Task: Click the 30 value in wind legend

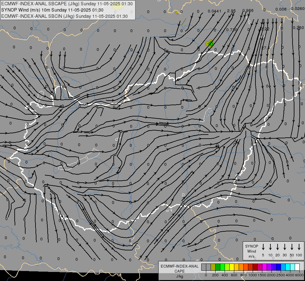Action: 284,255
